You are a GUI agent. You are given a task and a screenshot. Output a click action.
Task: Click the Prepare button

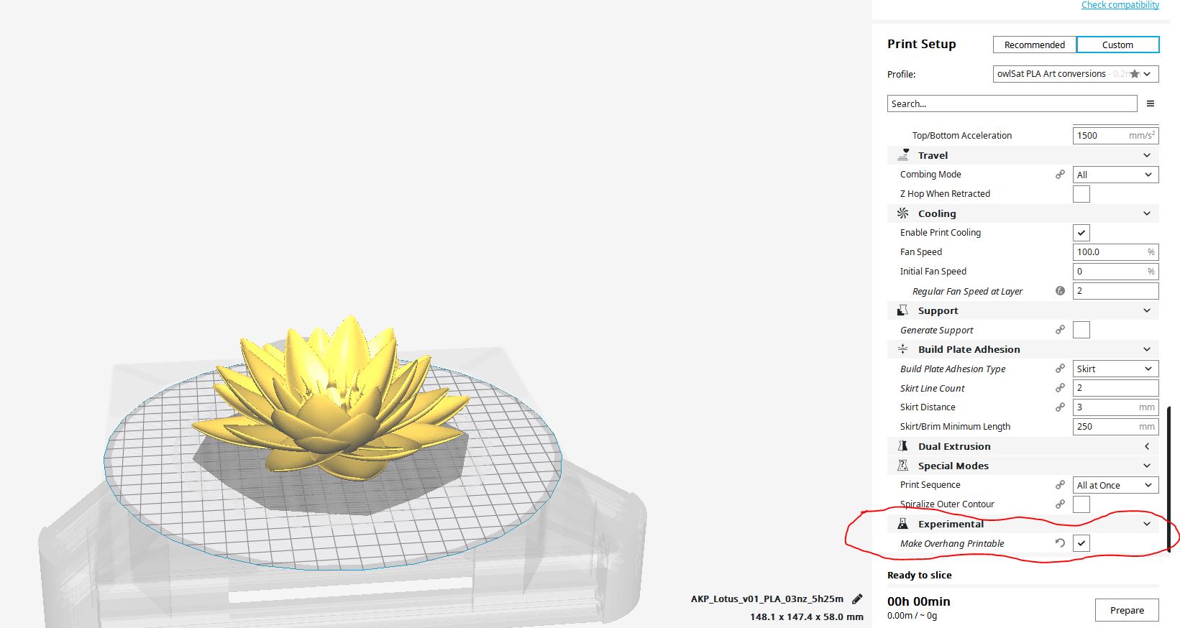click(x=1127, y=610)
